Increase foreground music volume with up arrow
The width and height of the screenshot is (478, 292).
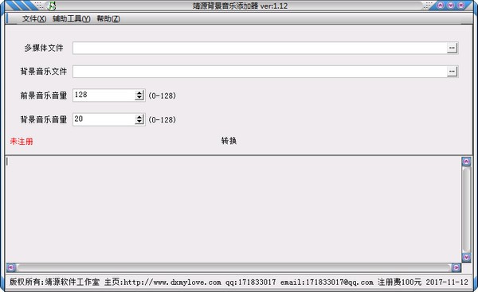pyautogui.click(x=139, y=93)
